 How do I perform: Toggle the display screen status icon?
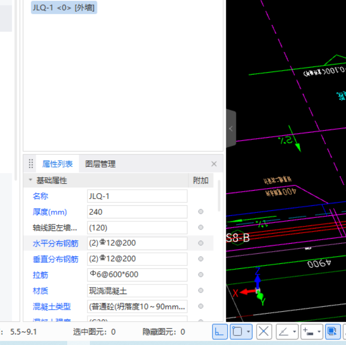point(332,331)
